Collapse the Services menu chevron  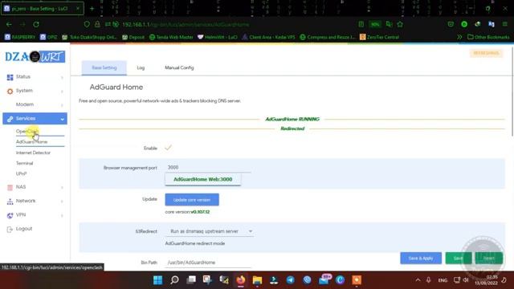(62, 119)
